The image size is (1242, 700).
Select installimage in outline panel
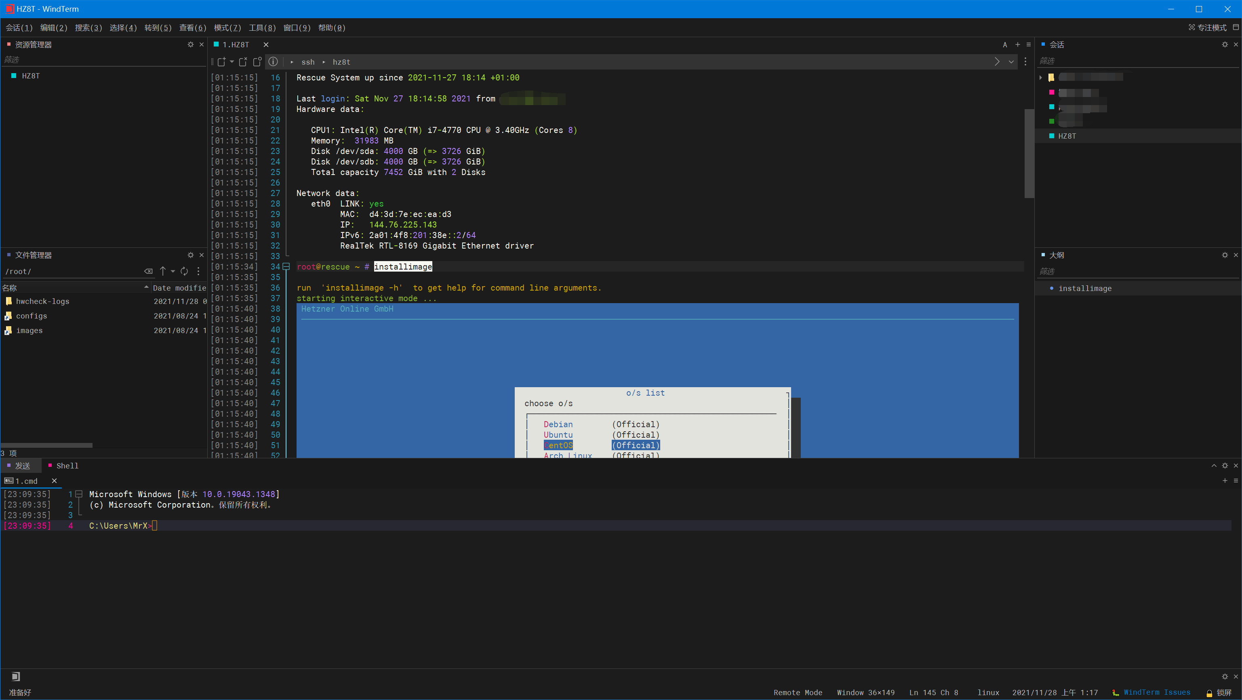[1085, 289]
